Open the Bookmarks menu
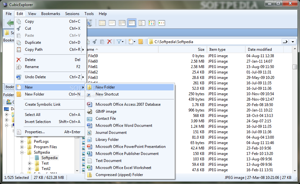This screenshot has width=300, height=184. point(51,14)
